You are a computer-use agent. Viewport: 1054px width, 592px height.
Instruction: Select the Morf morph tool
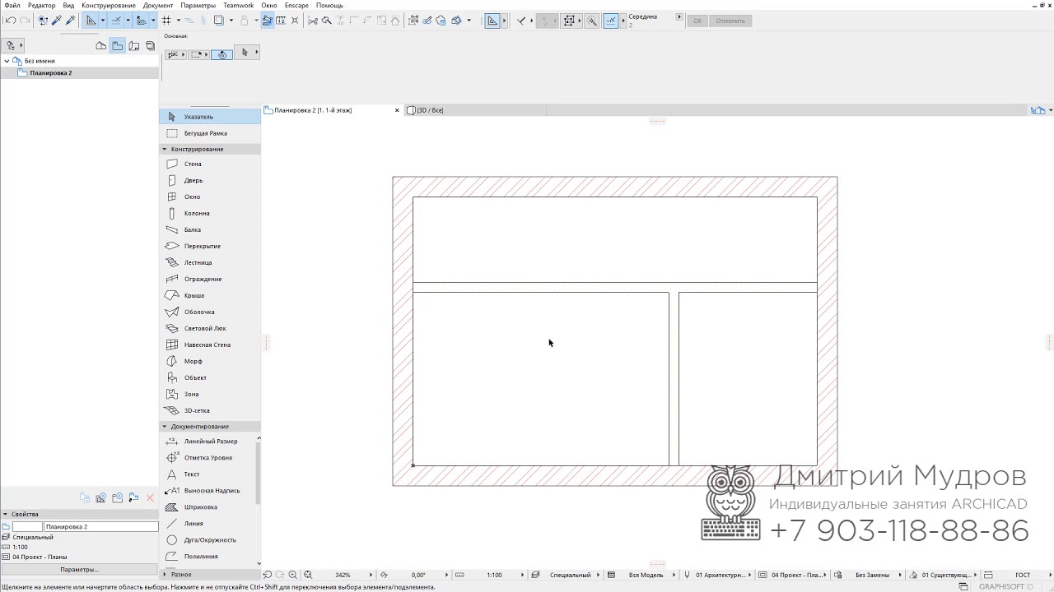tap(210, 361)
